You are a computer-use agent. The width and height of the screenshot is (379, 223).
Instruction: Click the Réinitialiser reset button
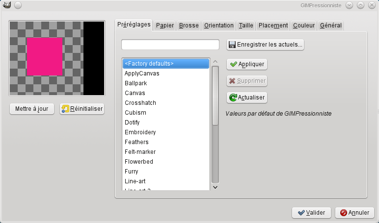coord(82,109)
